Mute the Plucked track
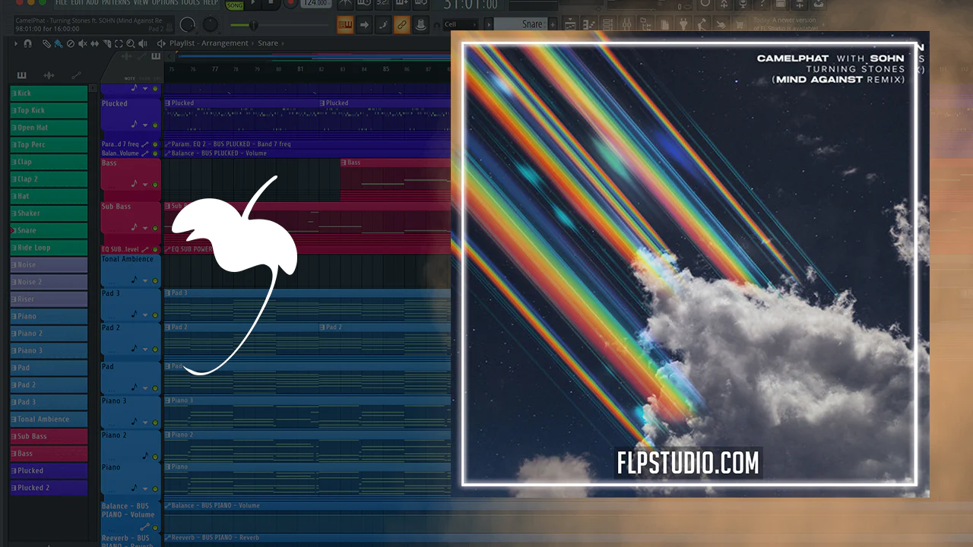 click(x=156, y=125)
